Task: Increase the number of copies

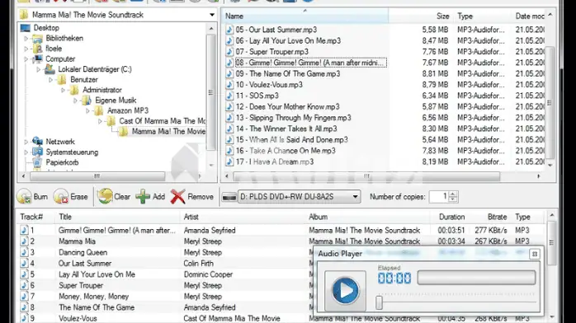Action: point(453,194)
